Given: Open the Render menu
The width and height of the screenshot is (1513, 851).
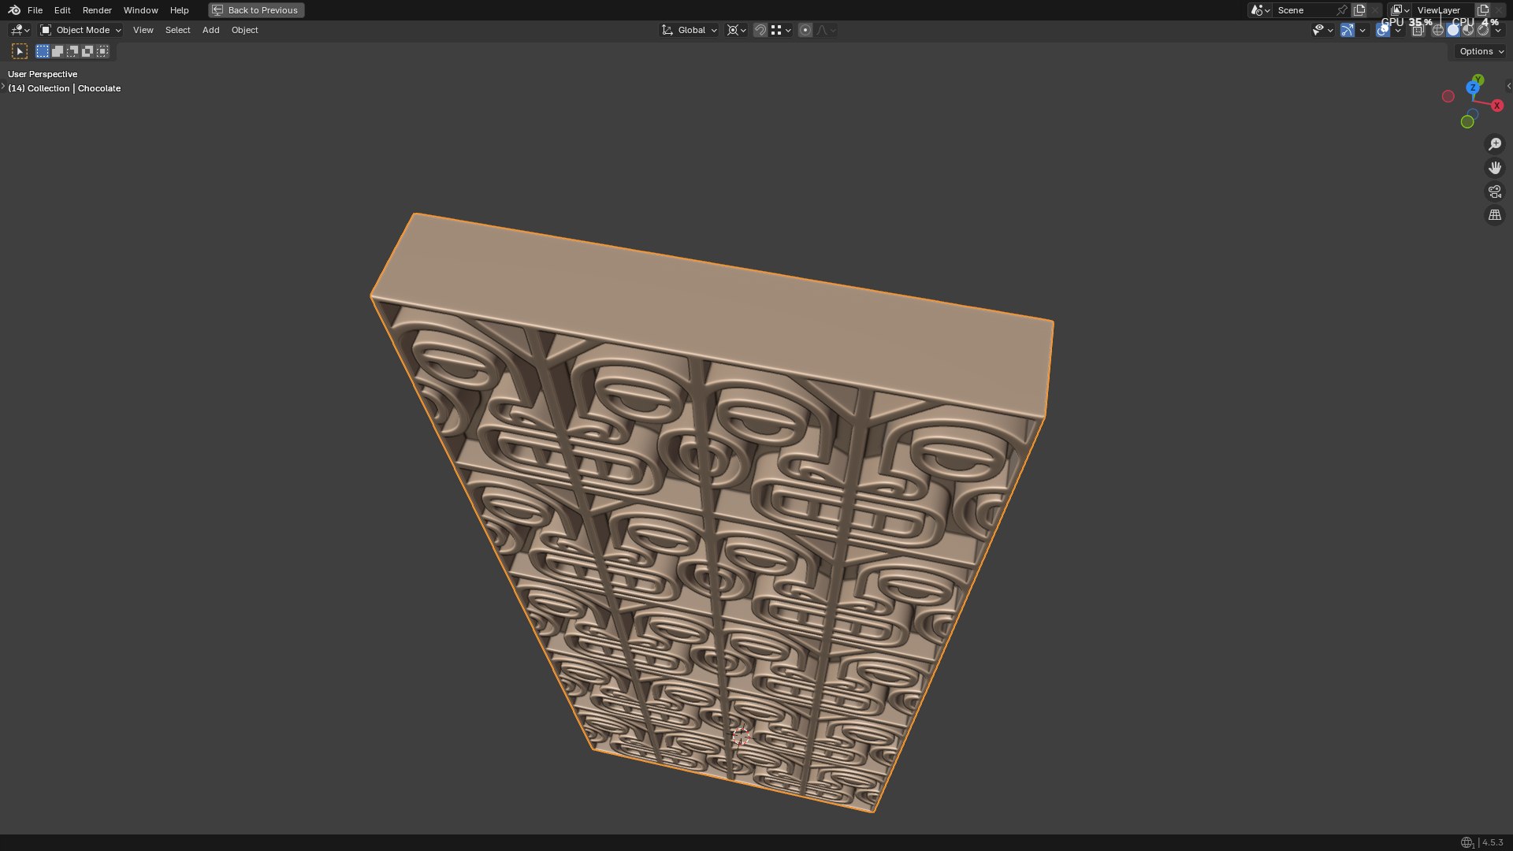Looking at the screenshot, I should click(x=97, y=10).
